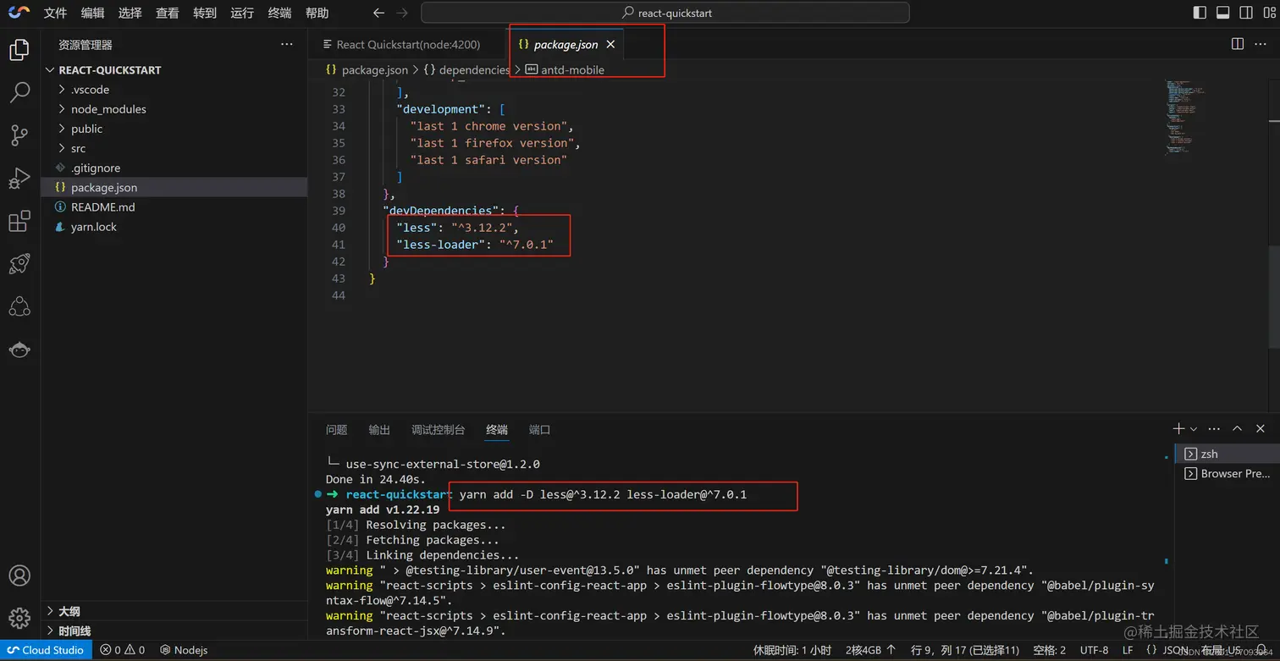Expand the 时间线 timeline section

(x=174, y=631)
